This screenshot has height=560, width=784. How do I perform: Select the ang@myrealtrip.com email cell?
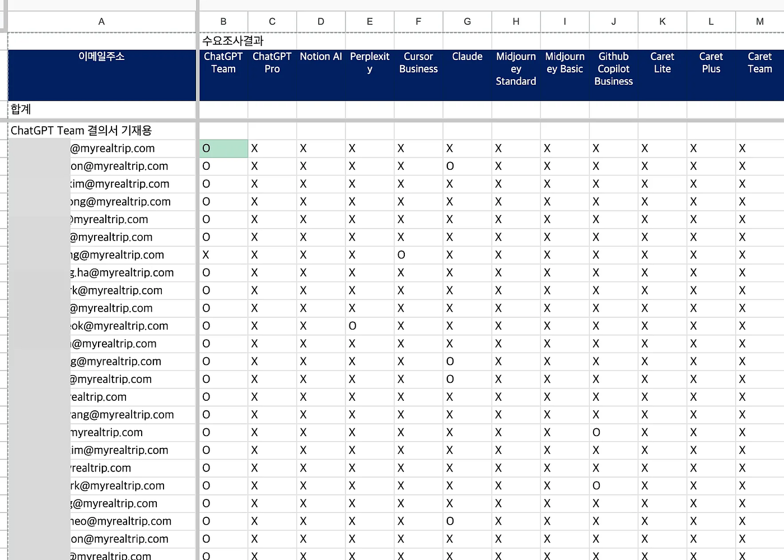101,415
